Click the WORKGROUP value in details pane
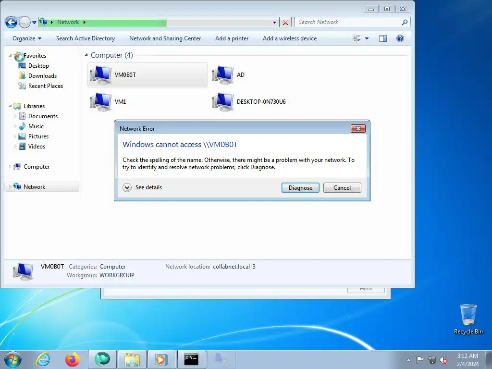Viewport: 492px width, 369px height. pyautogui.click(x=117, y=275)
